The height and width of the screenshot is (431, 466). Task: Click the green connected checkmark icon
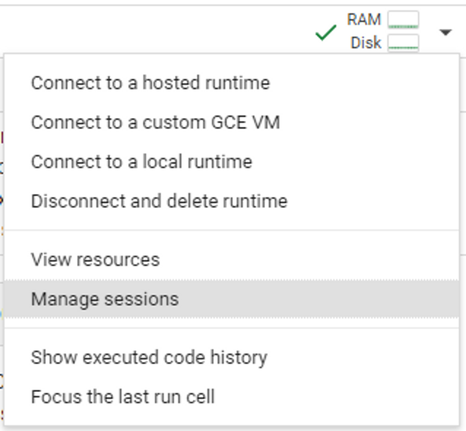(326, 32)
